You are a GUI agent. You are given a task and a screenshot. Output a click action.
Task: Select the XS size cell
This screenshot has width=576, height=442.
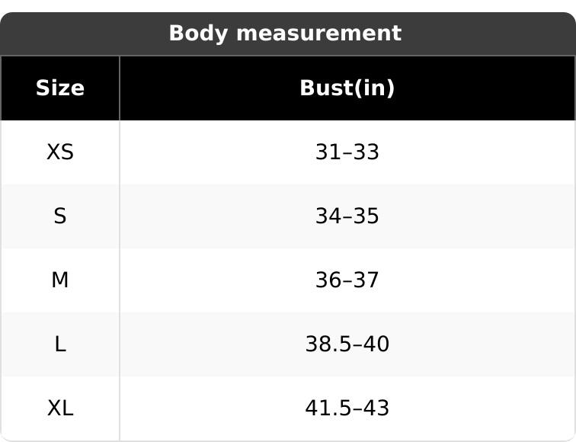(x=60, y=152)
